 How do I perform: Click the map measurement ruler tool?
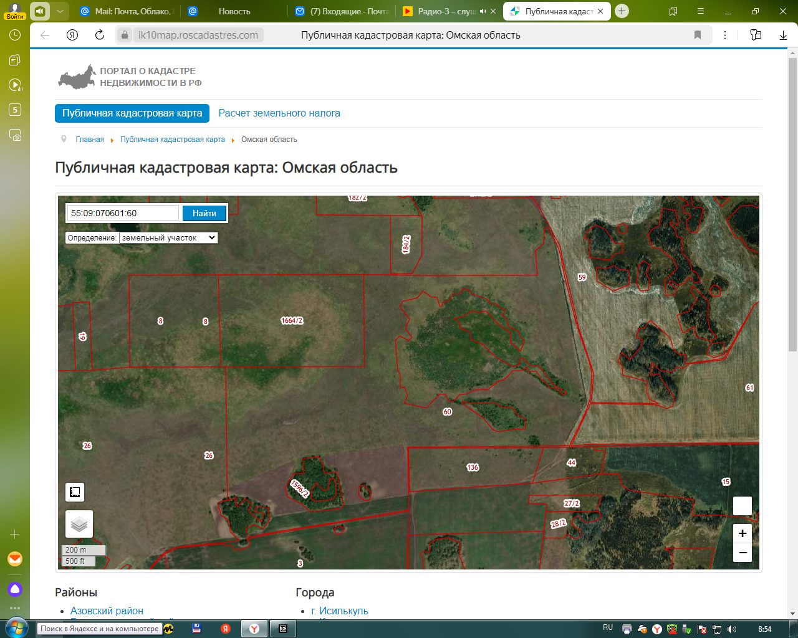(x=75, y=492)
